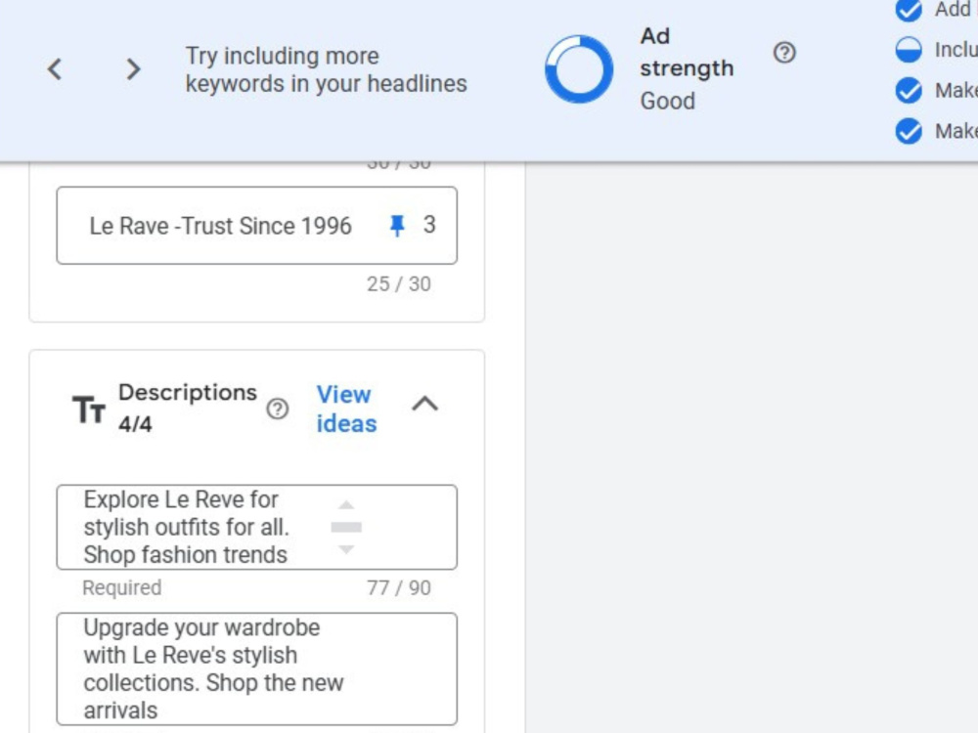This screenshot has width=978, height=733.
Task: Click up arrow in first description scrollbar
Action: click(347, 504)
